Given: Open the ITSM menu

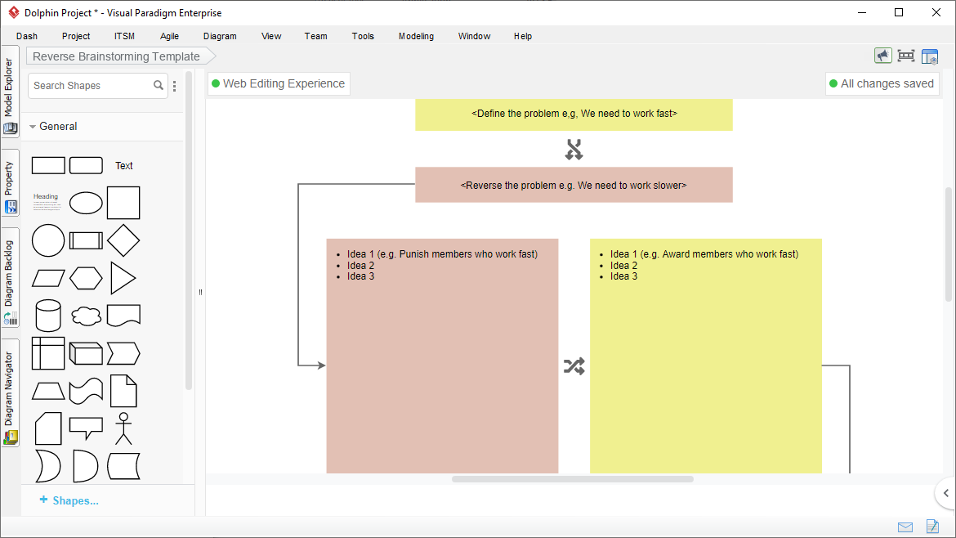Looking at the screenshot, I should pos(124,36).
